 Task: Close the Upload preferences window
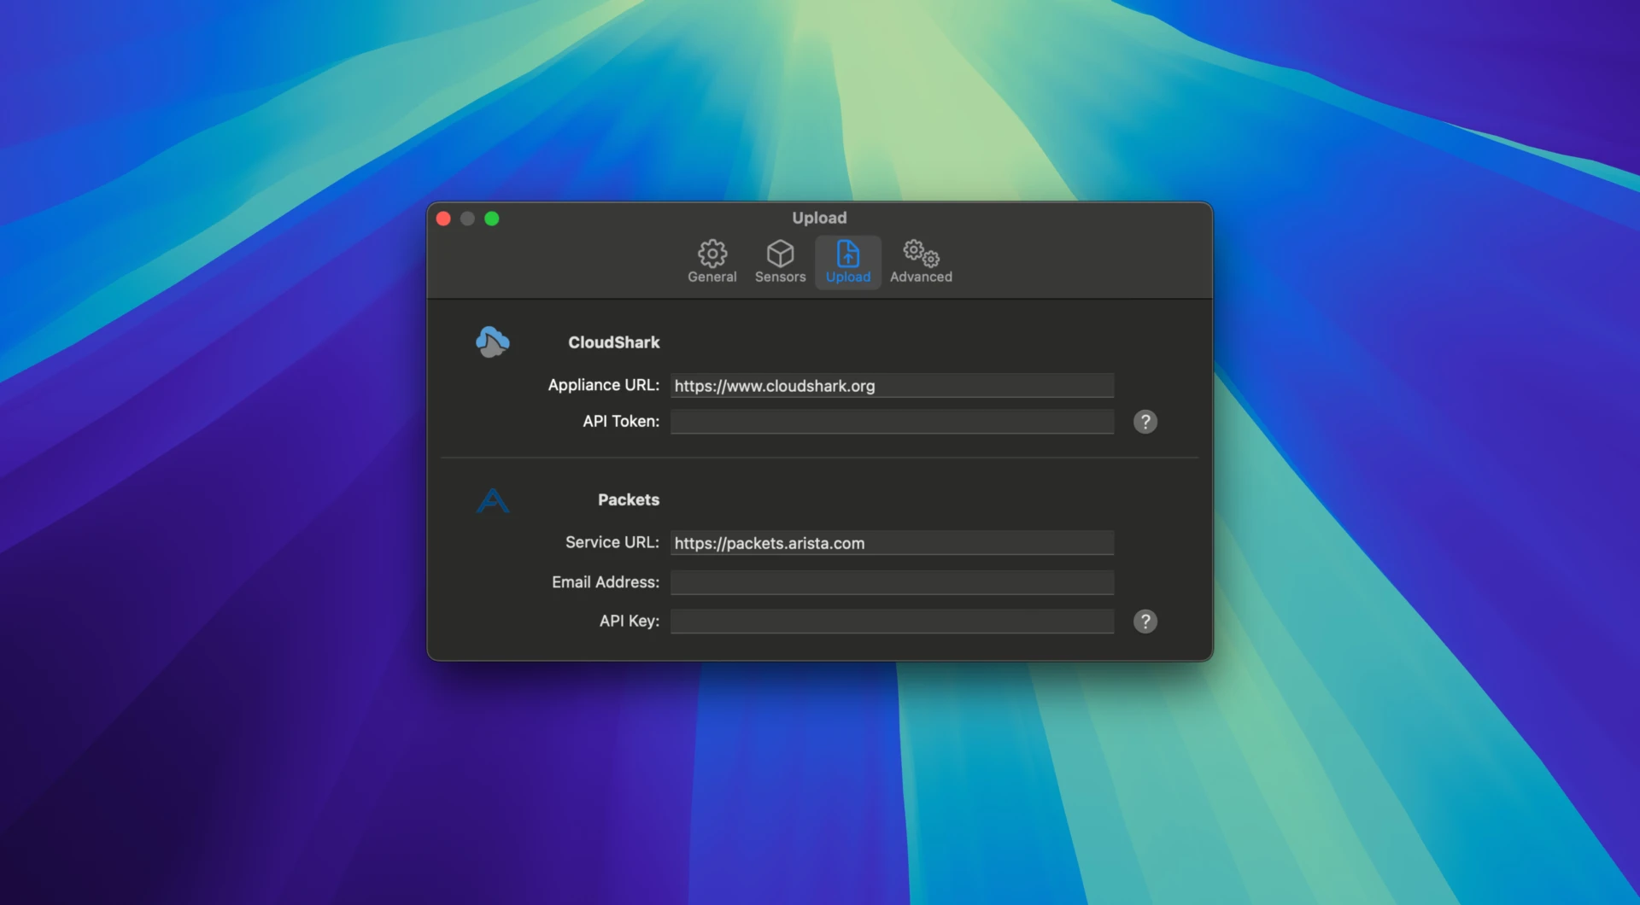443,219
